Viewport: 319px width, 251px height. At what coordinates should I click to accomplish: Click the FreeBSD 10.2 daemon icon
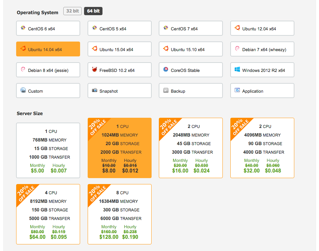[x=94, y=70]
